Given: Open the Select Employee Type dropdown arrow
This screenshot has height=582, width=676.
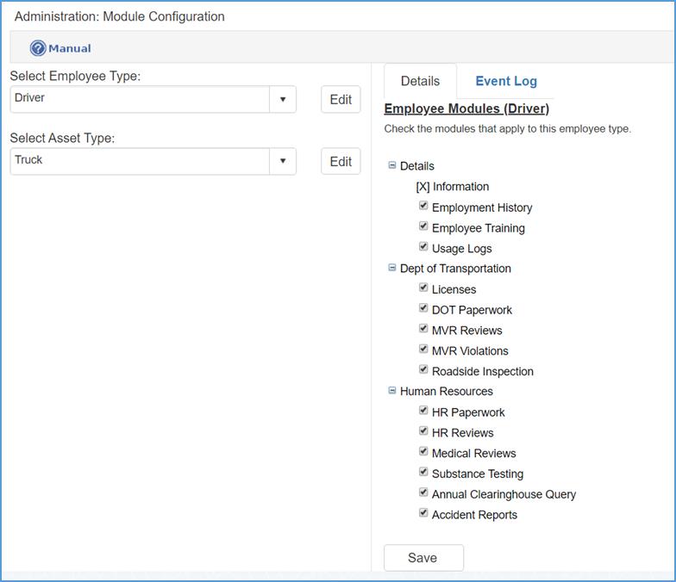Looking at the screenshot, I should (x=283, y=99).
